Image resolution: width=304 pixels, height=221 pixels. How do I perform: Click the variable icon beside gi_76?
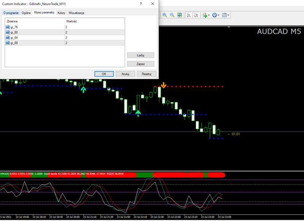pos(8,27)
